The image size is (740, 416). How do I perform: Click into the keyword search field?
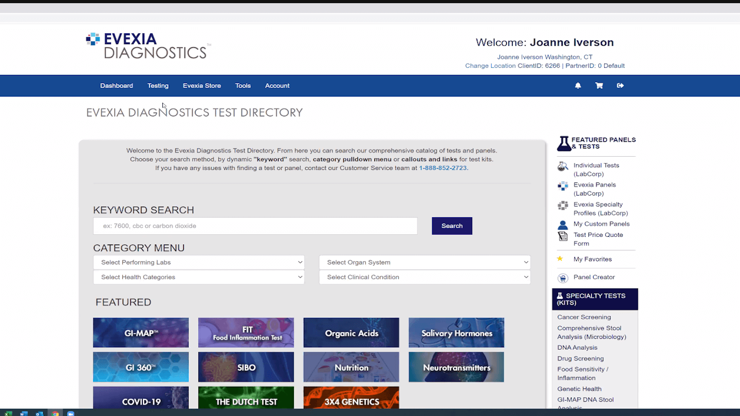[x=255, y=226]
